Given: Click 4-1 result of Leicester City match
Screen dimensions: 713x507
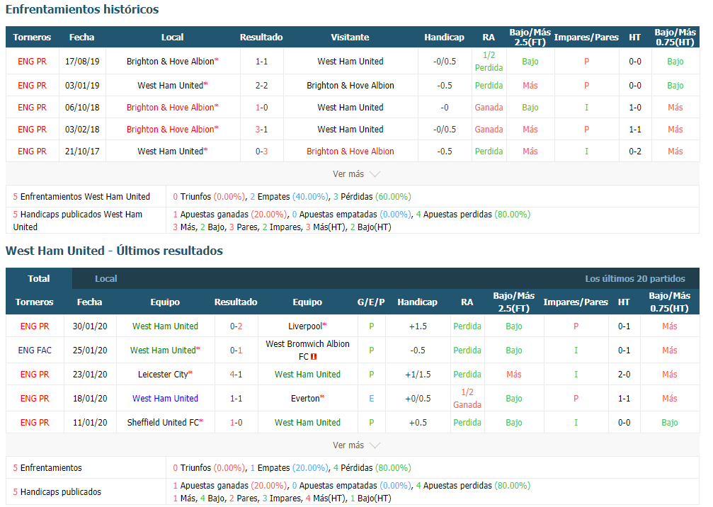Looking at the screenshot, I should click(236, 374).
